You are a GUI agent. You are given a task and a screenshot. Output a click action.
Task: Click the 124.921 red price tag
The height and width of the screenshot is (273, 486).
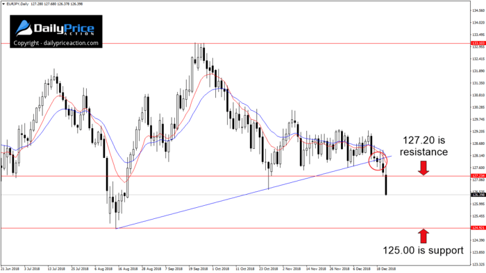click(478, 228)
